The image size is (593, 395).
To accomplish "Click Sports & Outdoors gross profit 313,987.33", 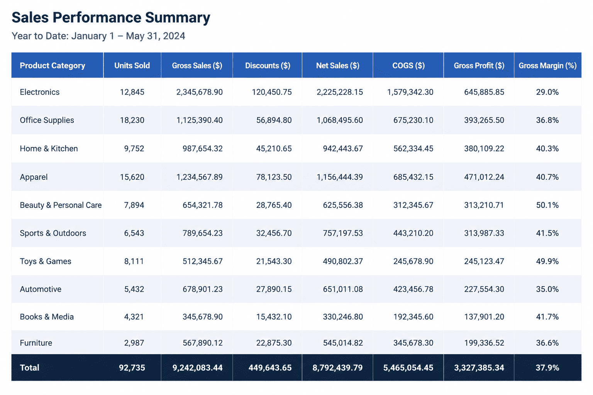I will point(484,233).
